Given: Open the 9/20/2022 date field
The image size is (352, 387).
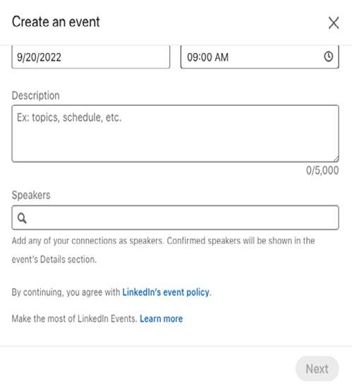Looking at the screenshot, I should (91, 56).
